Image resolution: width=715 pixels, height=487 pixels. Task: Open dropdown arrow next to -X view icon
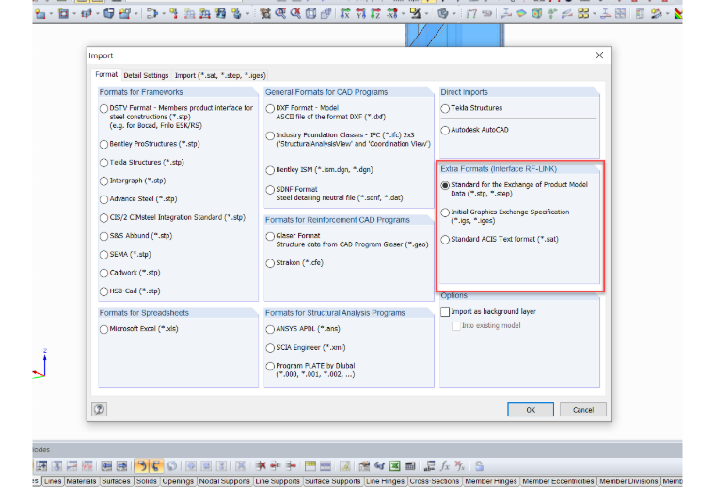403,14
